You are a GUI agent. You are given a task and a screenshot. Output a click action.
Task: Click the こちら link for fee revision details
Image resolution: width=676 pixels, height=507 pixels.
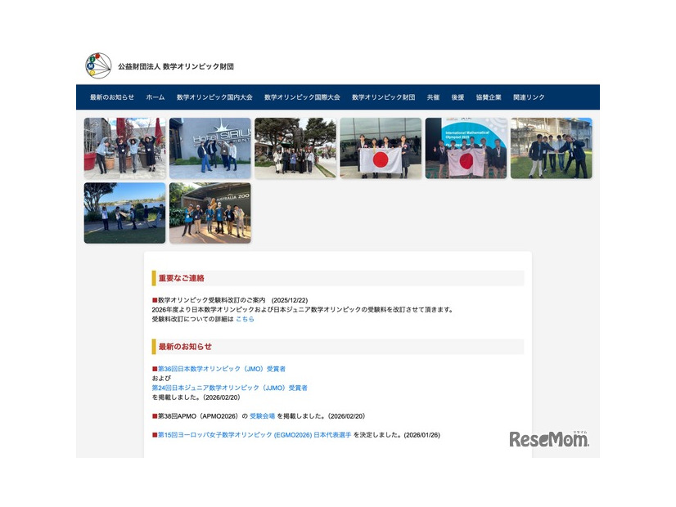click(x=245, y=319)
